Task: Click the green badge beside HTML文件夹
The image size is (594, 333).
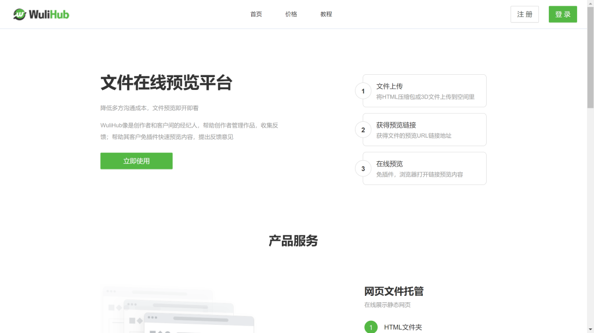Action: point(371,327)
